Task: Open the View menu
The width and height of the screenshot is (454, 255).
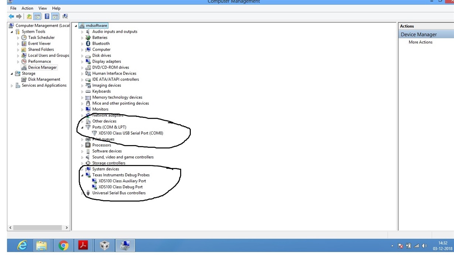Action: click(43, 8)
